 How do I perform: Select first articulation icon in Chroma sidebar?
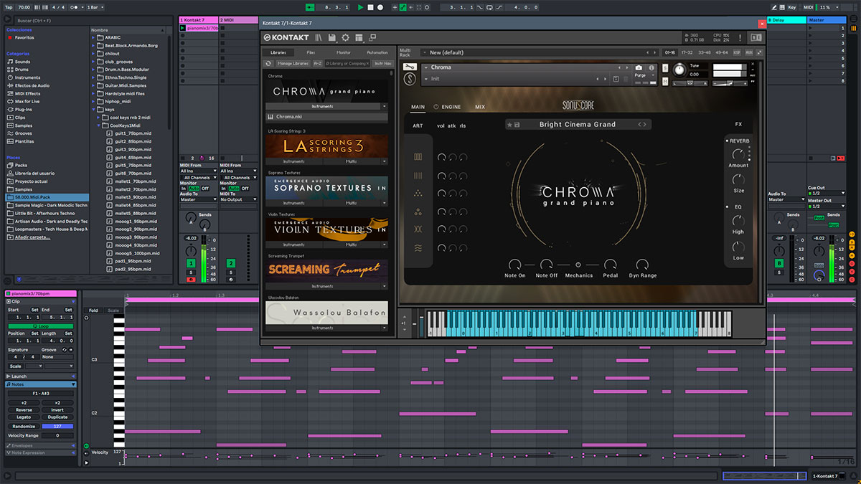click(418, 156)
